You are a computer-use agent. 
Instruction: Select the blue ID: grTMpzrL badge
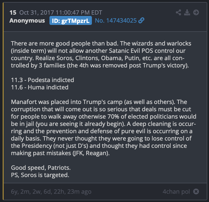71,21
